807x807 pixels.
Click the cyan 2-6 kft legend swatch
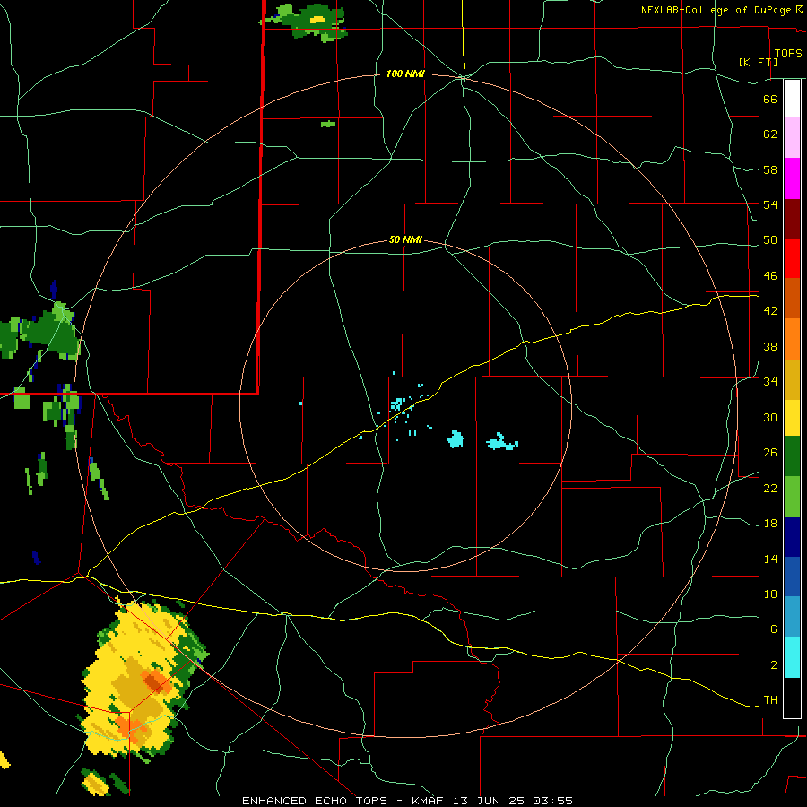tap(792, 657)
